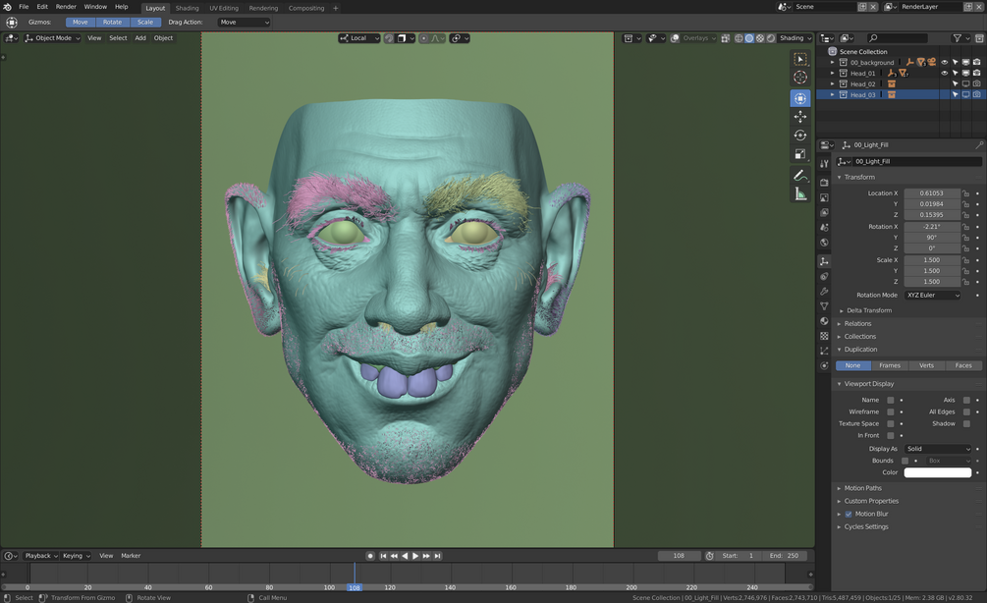Screen dimensions: 987x603
Task: Switch to the Compositing workspace tab
Action: pyautogui.click(x=306, y=8)
